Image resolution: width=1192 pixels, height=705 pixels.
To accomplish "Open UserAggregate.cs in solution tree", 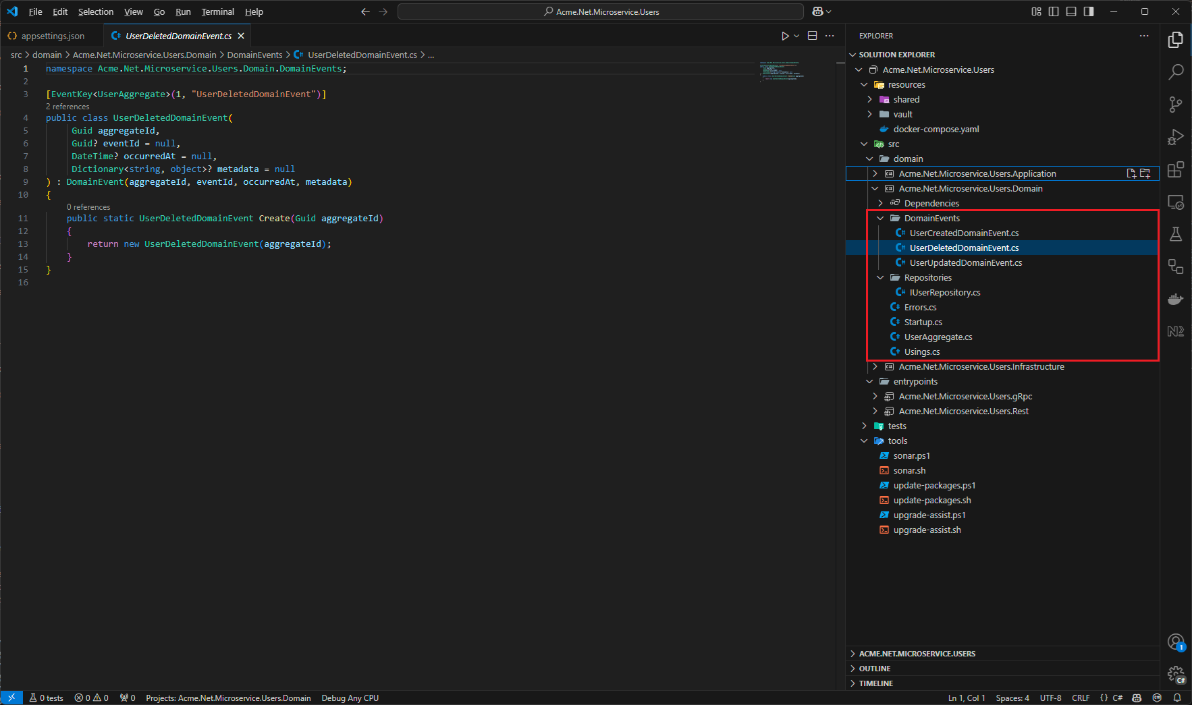I will [x=938, y=337].
